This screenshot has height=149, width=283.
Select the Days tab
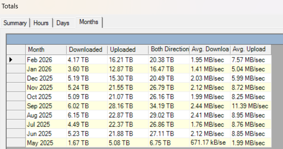click(64, 23)
